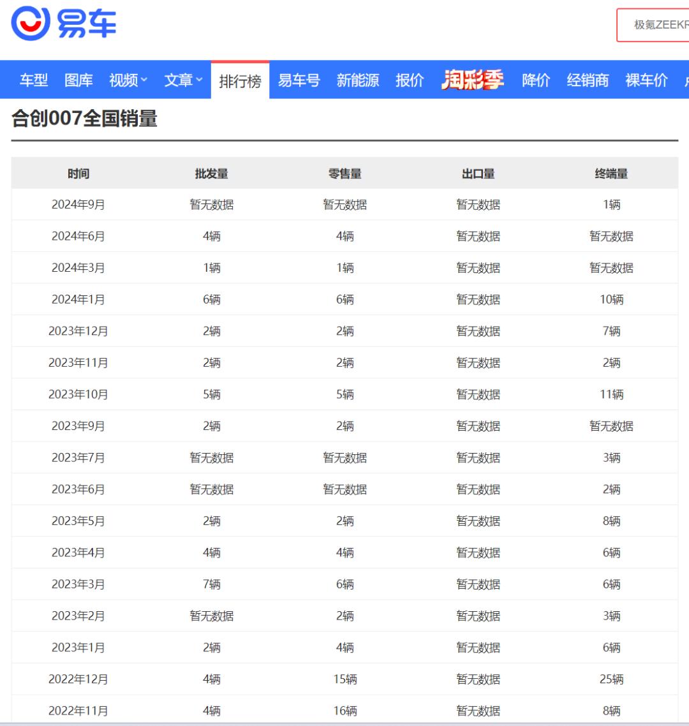Image resolution: width=689 pixels, height=726 pixels.
Task: Click 暂无数据 批发量 in 2023年2月 row
Action: pyautogui.click(x=212, y=616)
